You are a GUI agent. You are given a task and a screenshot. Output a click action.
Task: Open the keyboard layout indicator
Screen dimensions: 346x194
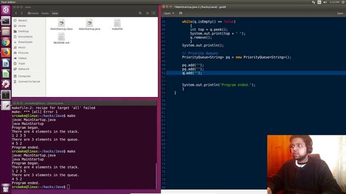click(x=319, y=2)
